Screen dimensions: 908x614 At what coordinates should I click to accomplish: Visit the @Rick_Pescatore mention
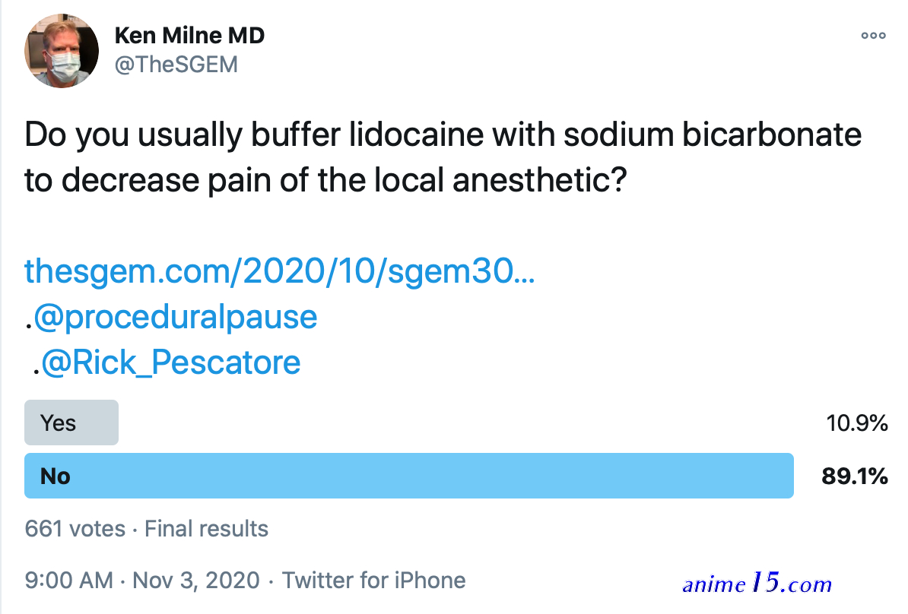pos(171,362)
